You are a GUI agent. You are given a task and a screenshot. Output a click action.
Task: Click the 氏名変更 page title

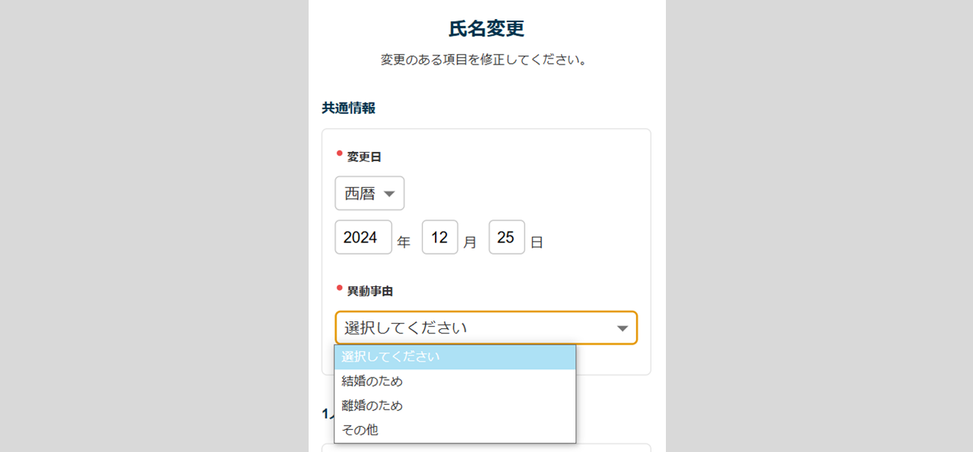pos(486,29)
